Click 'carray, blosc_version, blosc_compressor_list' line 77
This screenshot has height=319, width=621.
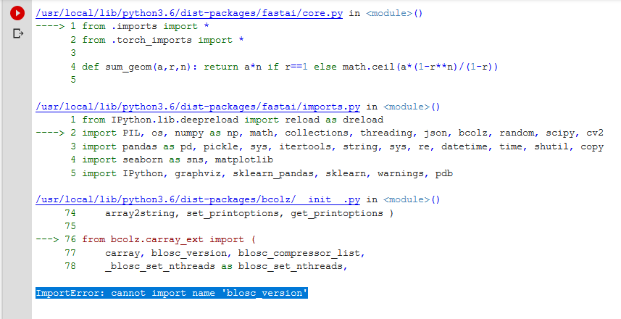click(x=235, y=253)
